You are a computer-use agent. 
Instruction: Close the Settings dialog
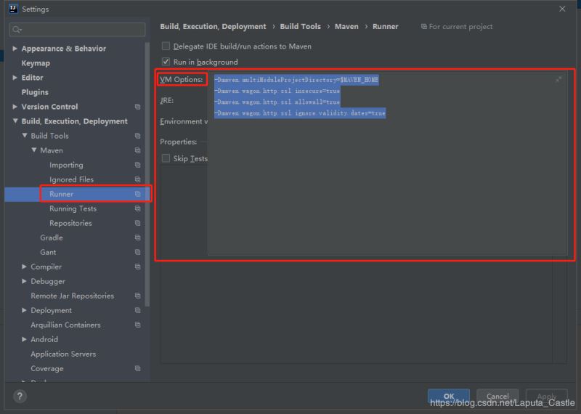(562, 9)
